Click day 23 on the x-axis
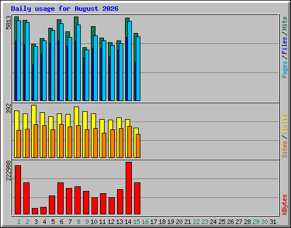 [205, 222]
